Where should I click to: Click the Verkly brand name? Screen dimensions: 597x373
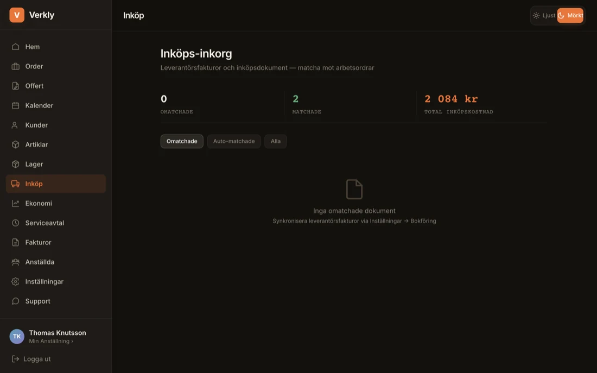[x=42, y=15]
